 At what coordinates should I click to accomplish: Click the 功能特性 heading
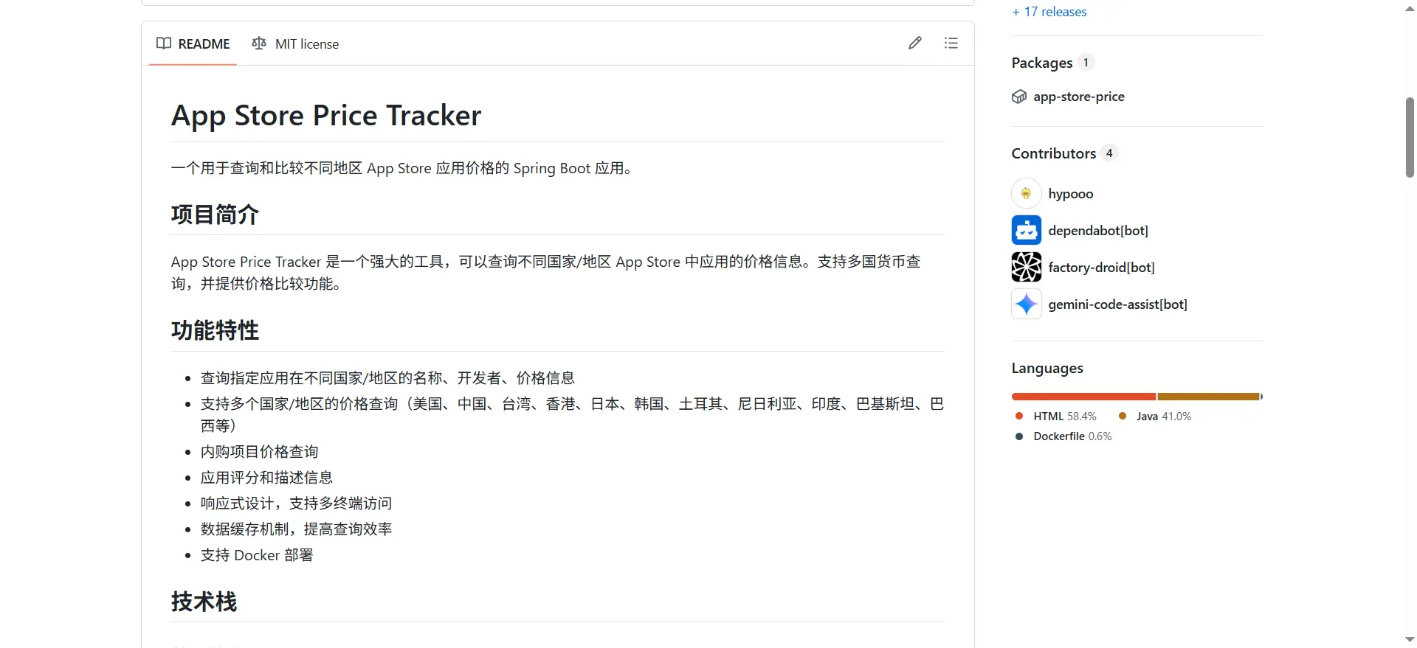coord(215,330)
